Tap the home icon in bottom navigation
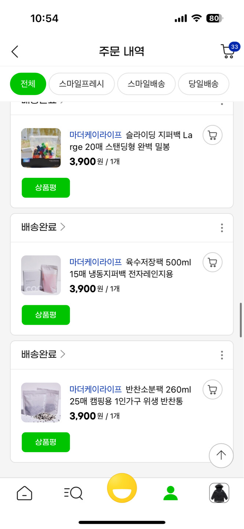Screen dimensions: 244x529 pyautogui.click(x=24, y=493)
